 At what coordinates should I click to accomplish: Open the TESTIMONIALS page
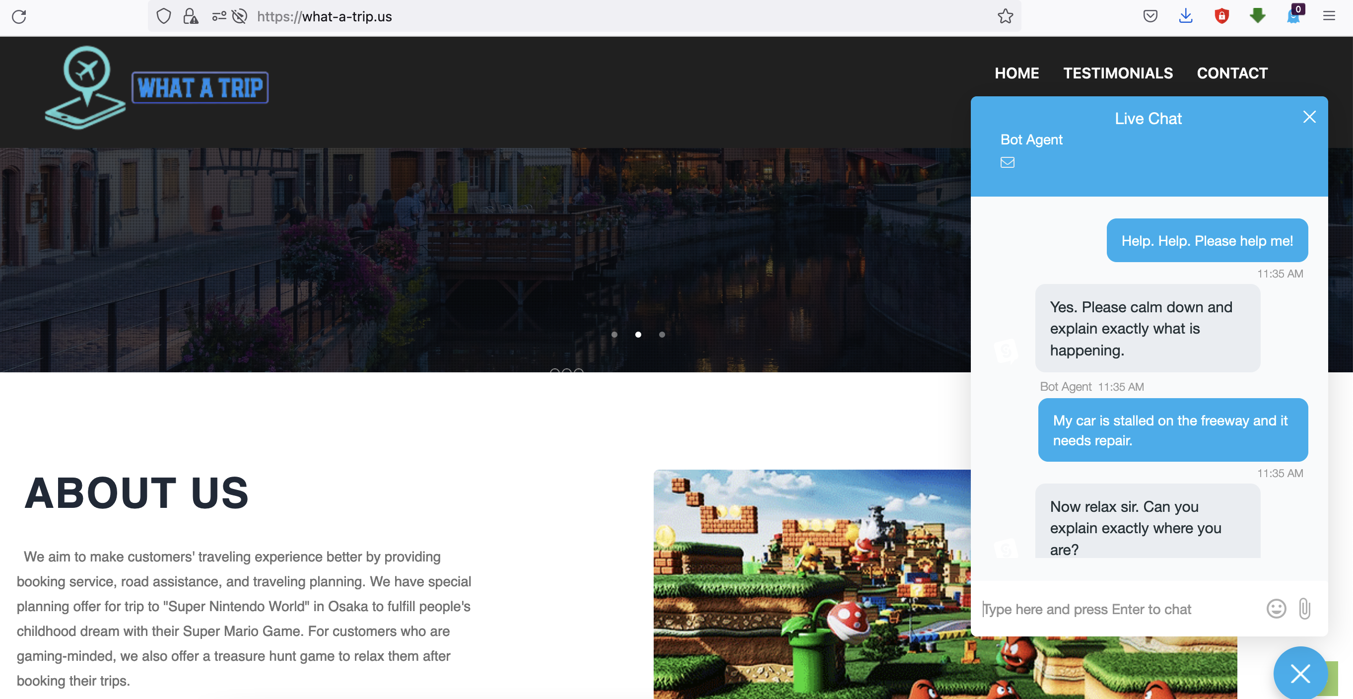click(x=1118, y=73)
